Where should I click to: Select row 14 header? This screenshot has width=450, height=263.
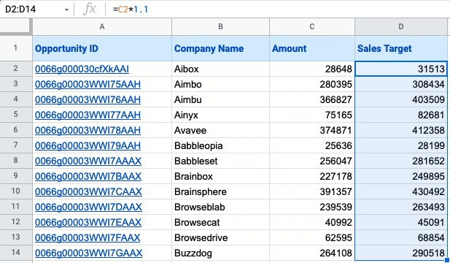click(x=16, y=253)
